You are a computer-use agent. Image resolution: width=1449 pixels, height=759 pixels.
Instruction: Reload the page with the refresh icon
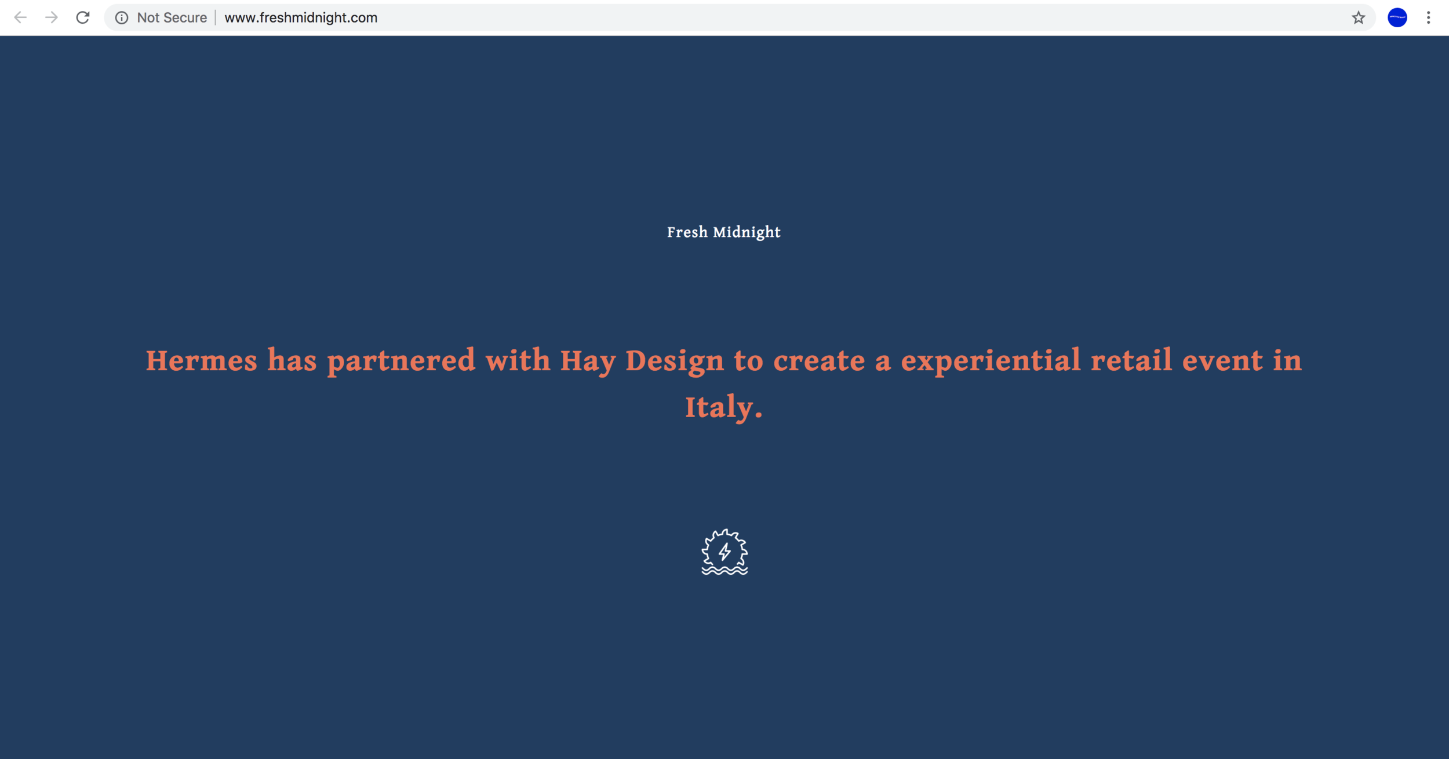83,17
